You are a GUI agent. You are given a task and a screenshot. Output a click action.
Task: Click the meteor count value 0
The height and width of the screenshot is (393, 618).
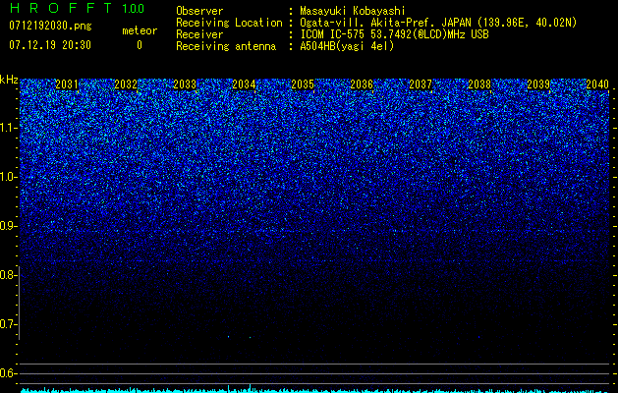pos(140,45)
